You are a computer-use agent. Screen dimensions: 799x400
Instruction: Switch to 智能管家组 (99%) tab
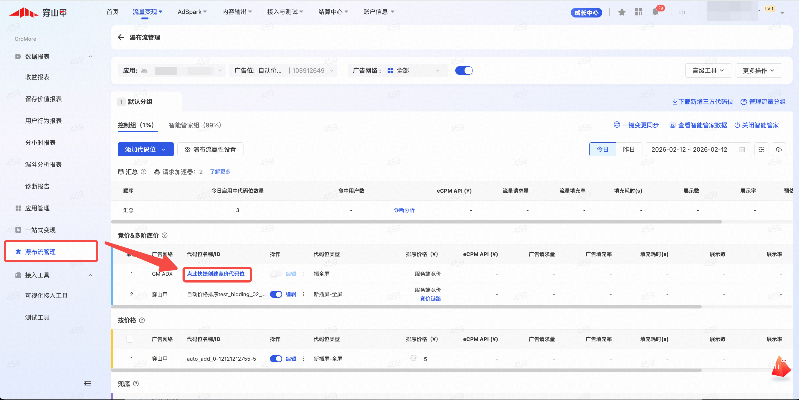[195, 125]
